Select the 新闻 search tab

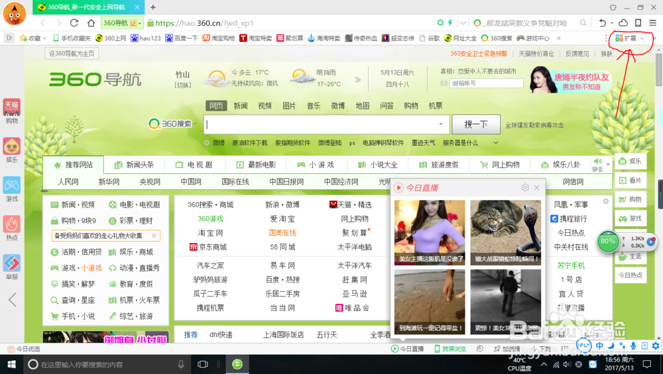(x=241, y=106)
